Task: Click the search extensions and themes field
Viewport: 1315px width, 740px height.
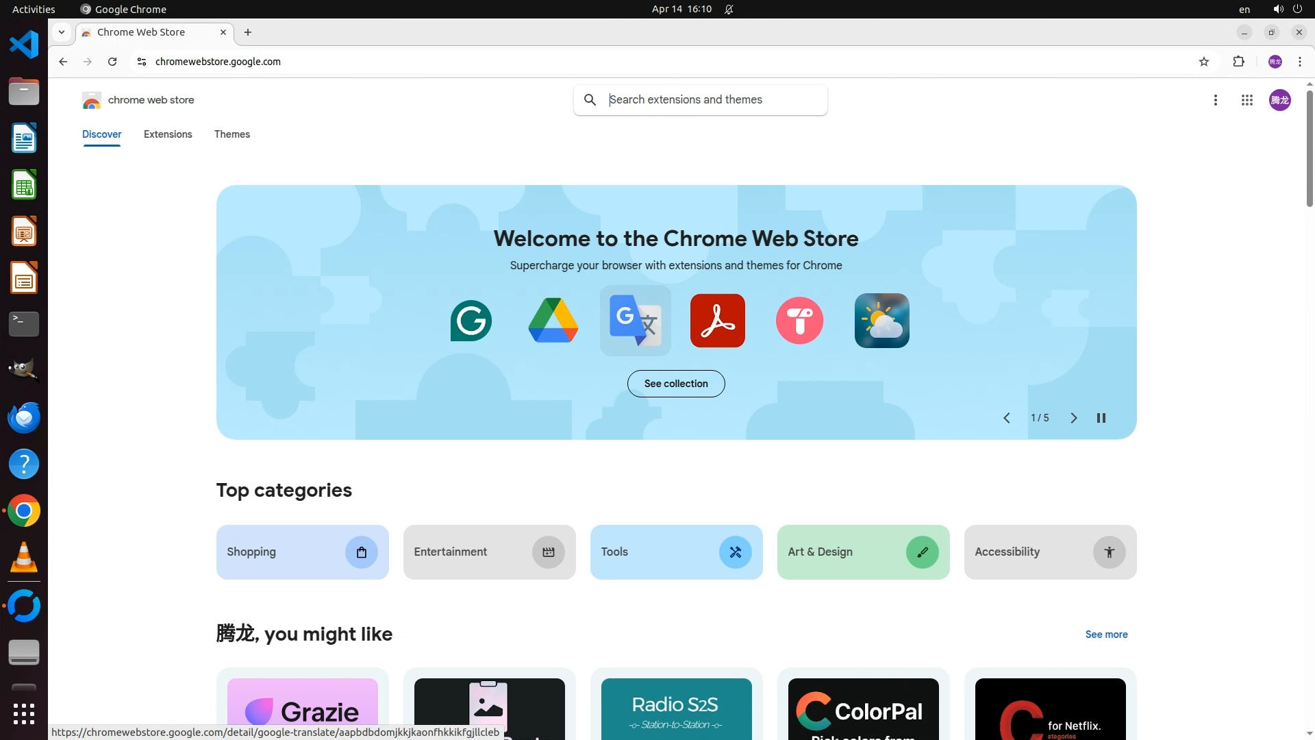Action: tap(712, 100)
